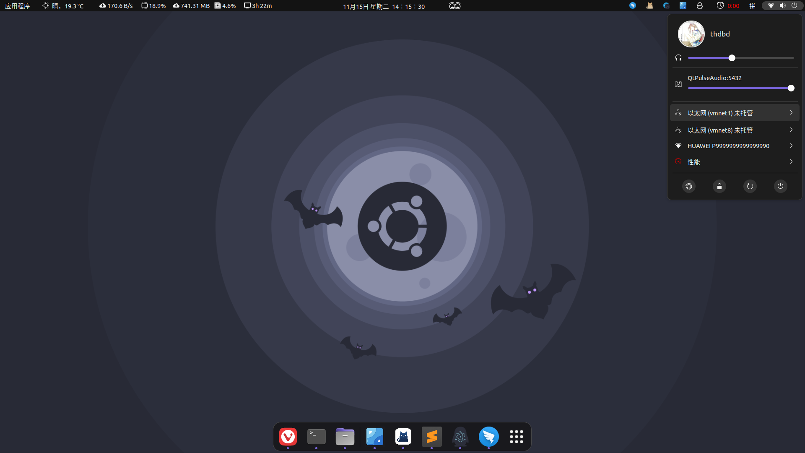Click the date and time in top bar

coord(384,6)
